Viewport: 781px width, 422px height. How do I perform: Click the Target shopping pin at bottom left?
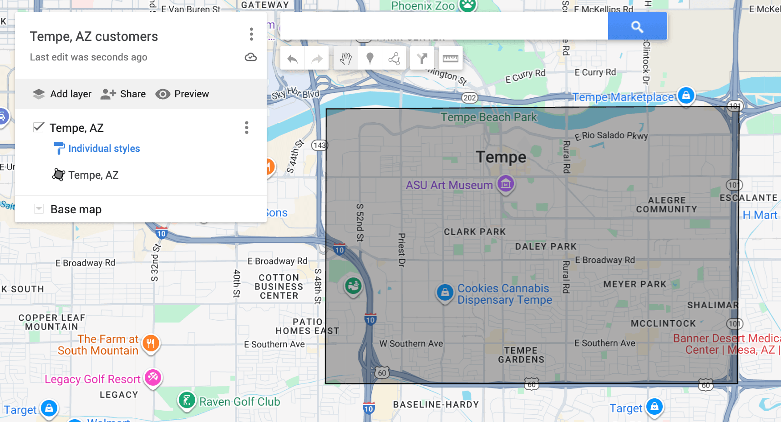(49, 408)
